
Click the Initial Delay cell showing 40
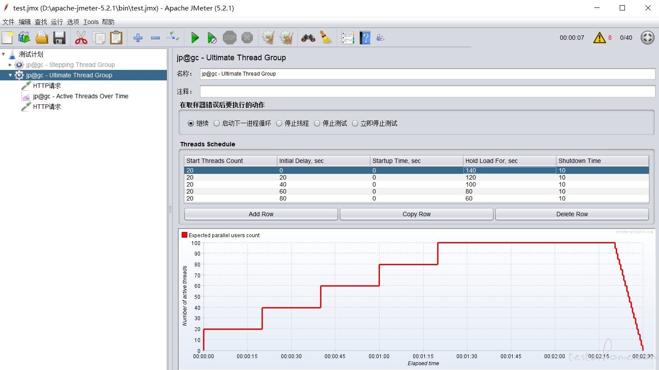point(324,184)
